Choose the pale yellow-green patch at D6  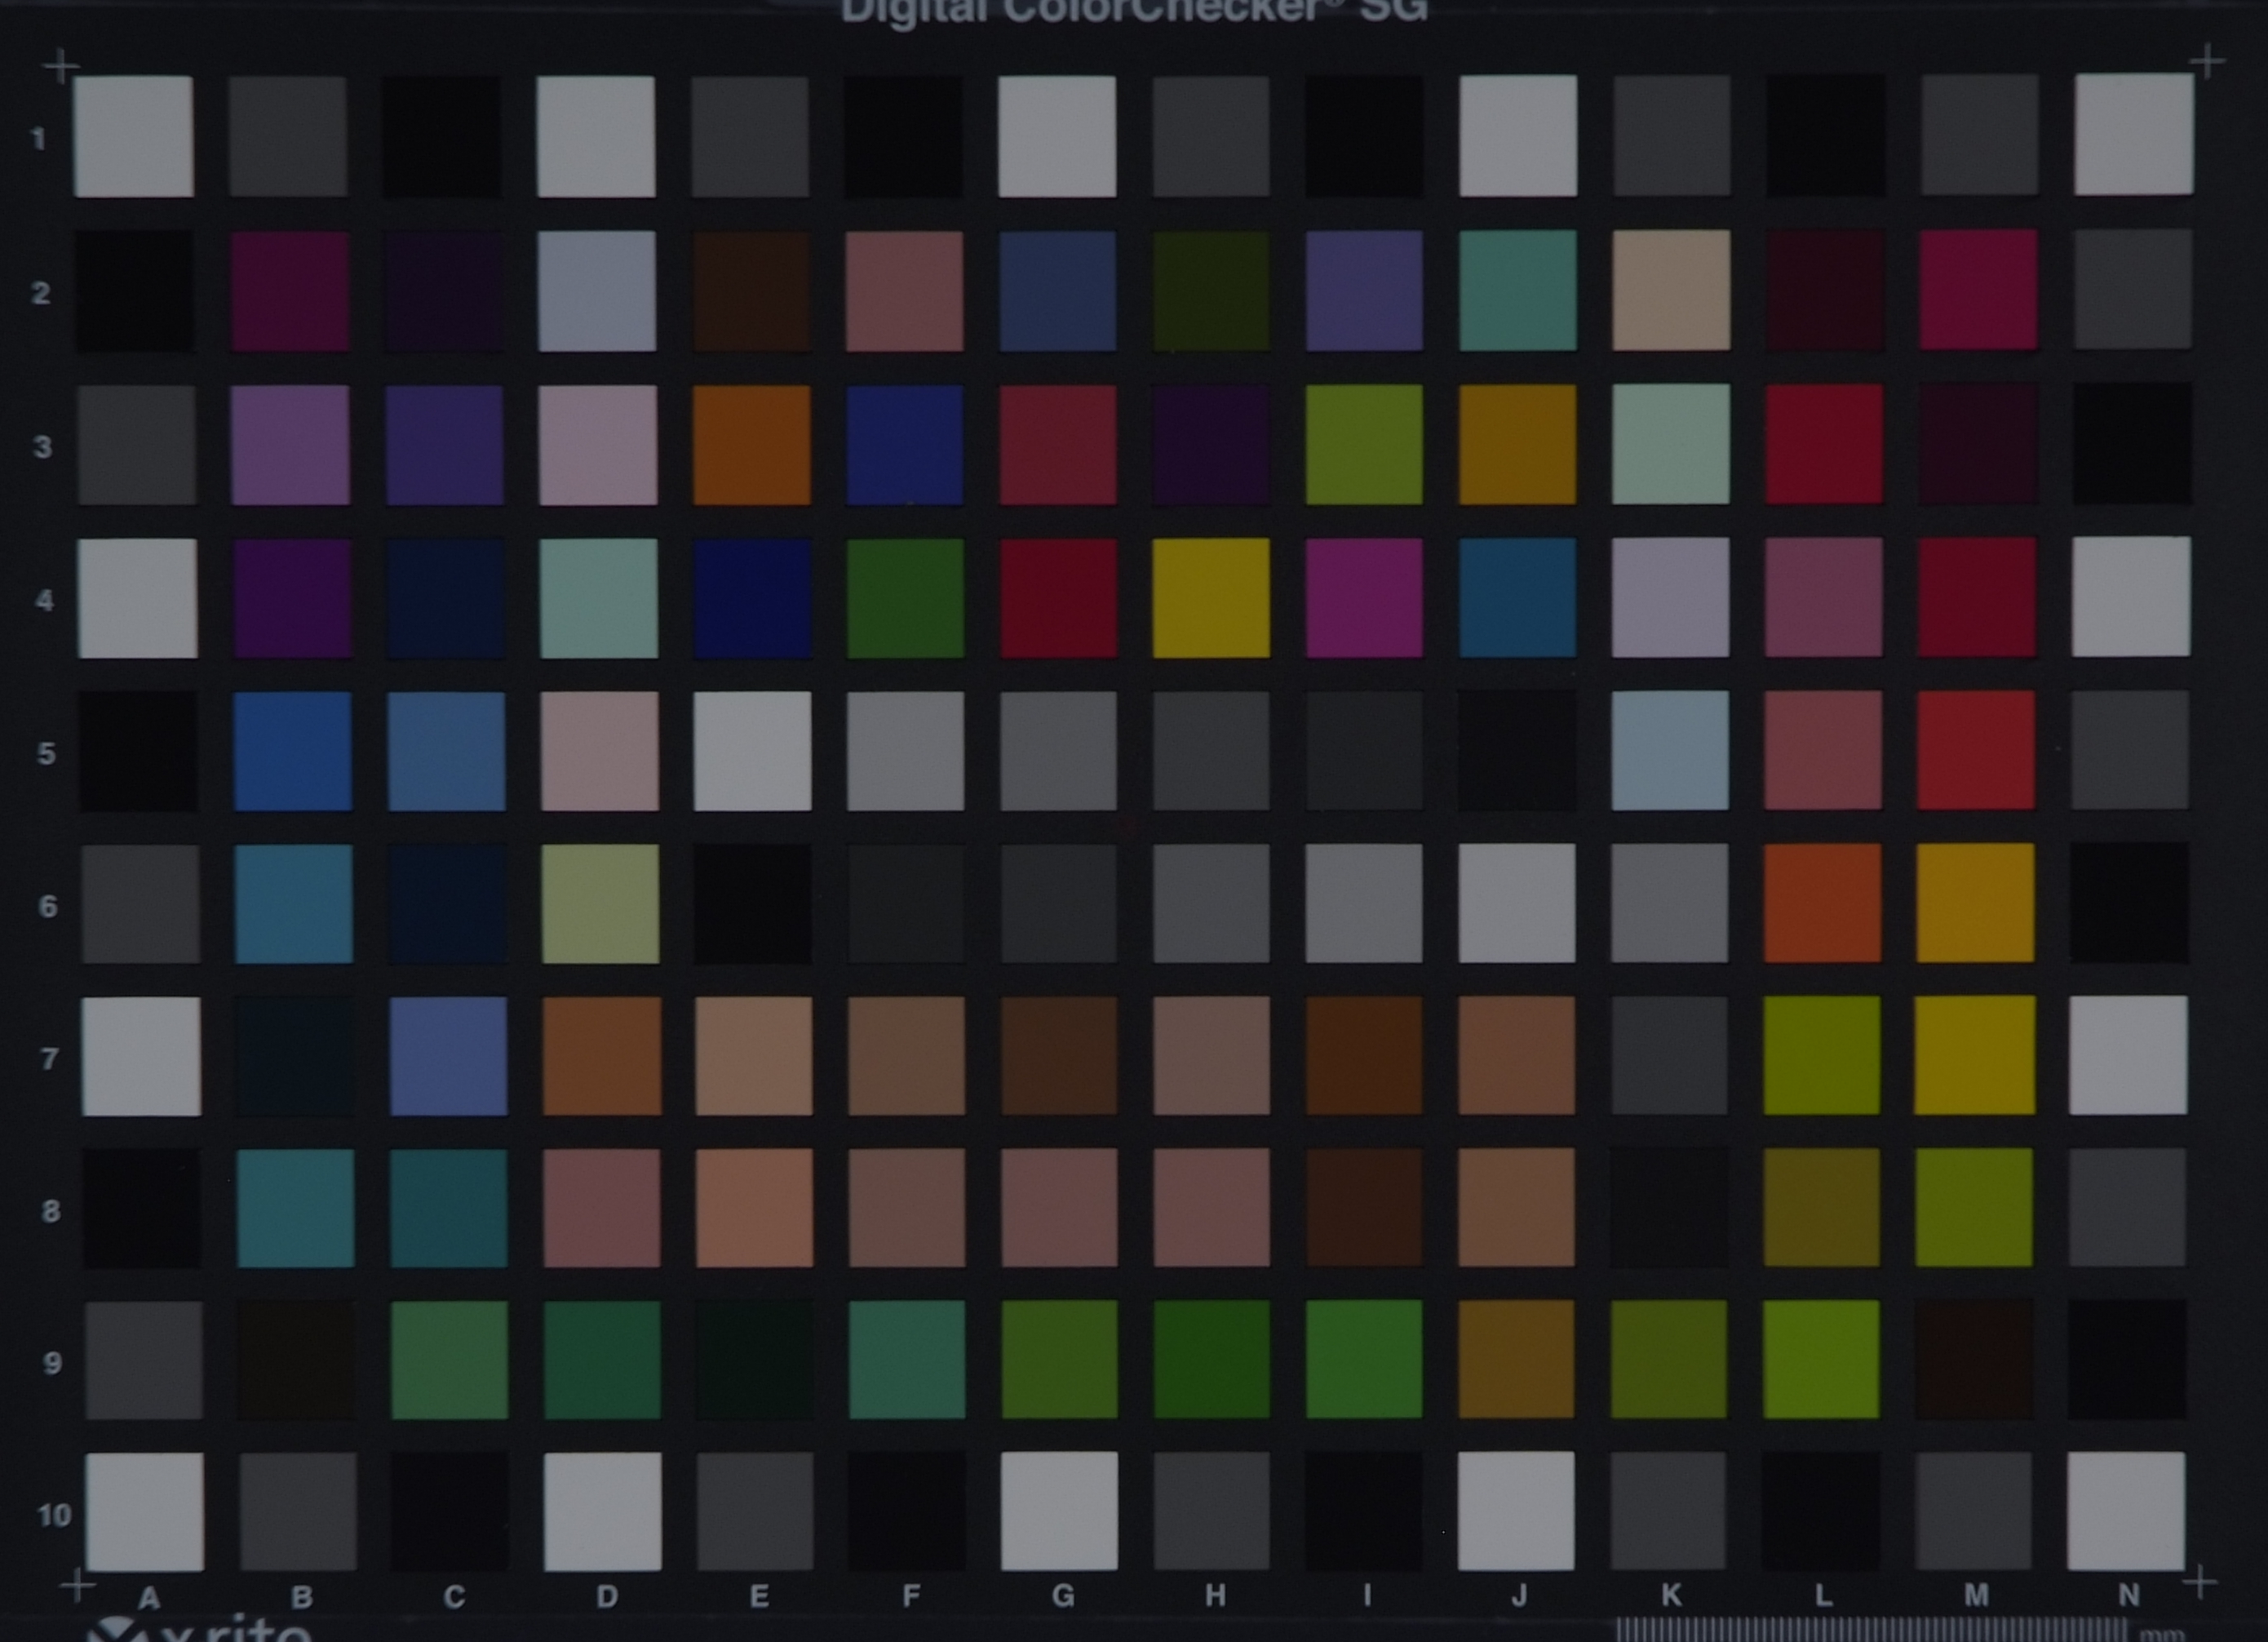point(600,904)
